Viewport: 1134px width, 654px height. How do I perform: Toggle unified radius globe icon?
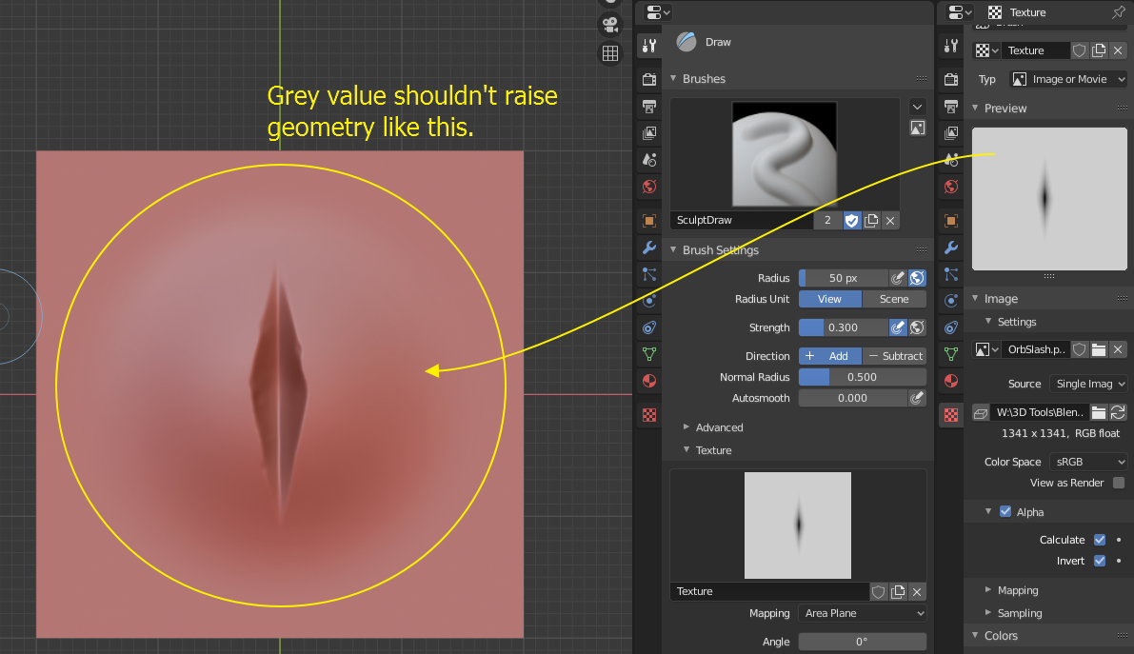917,278
